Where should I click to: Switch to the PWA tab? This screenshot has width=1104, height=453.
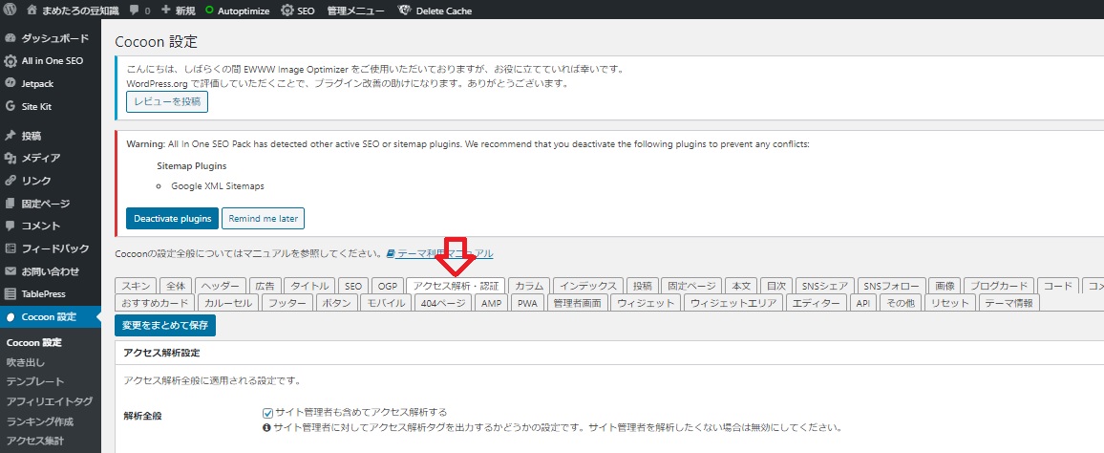527,303
